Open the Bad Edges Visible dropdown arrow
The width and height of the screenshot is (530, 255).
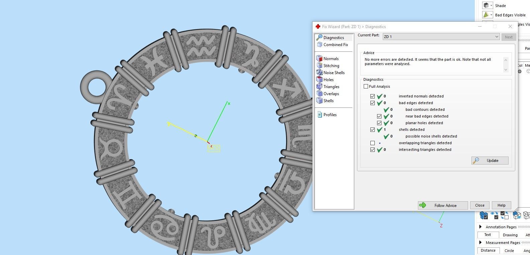point(491,15)
